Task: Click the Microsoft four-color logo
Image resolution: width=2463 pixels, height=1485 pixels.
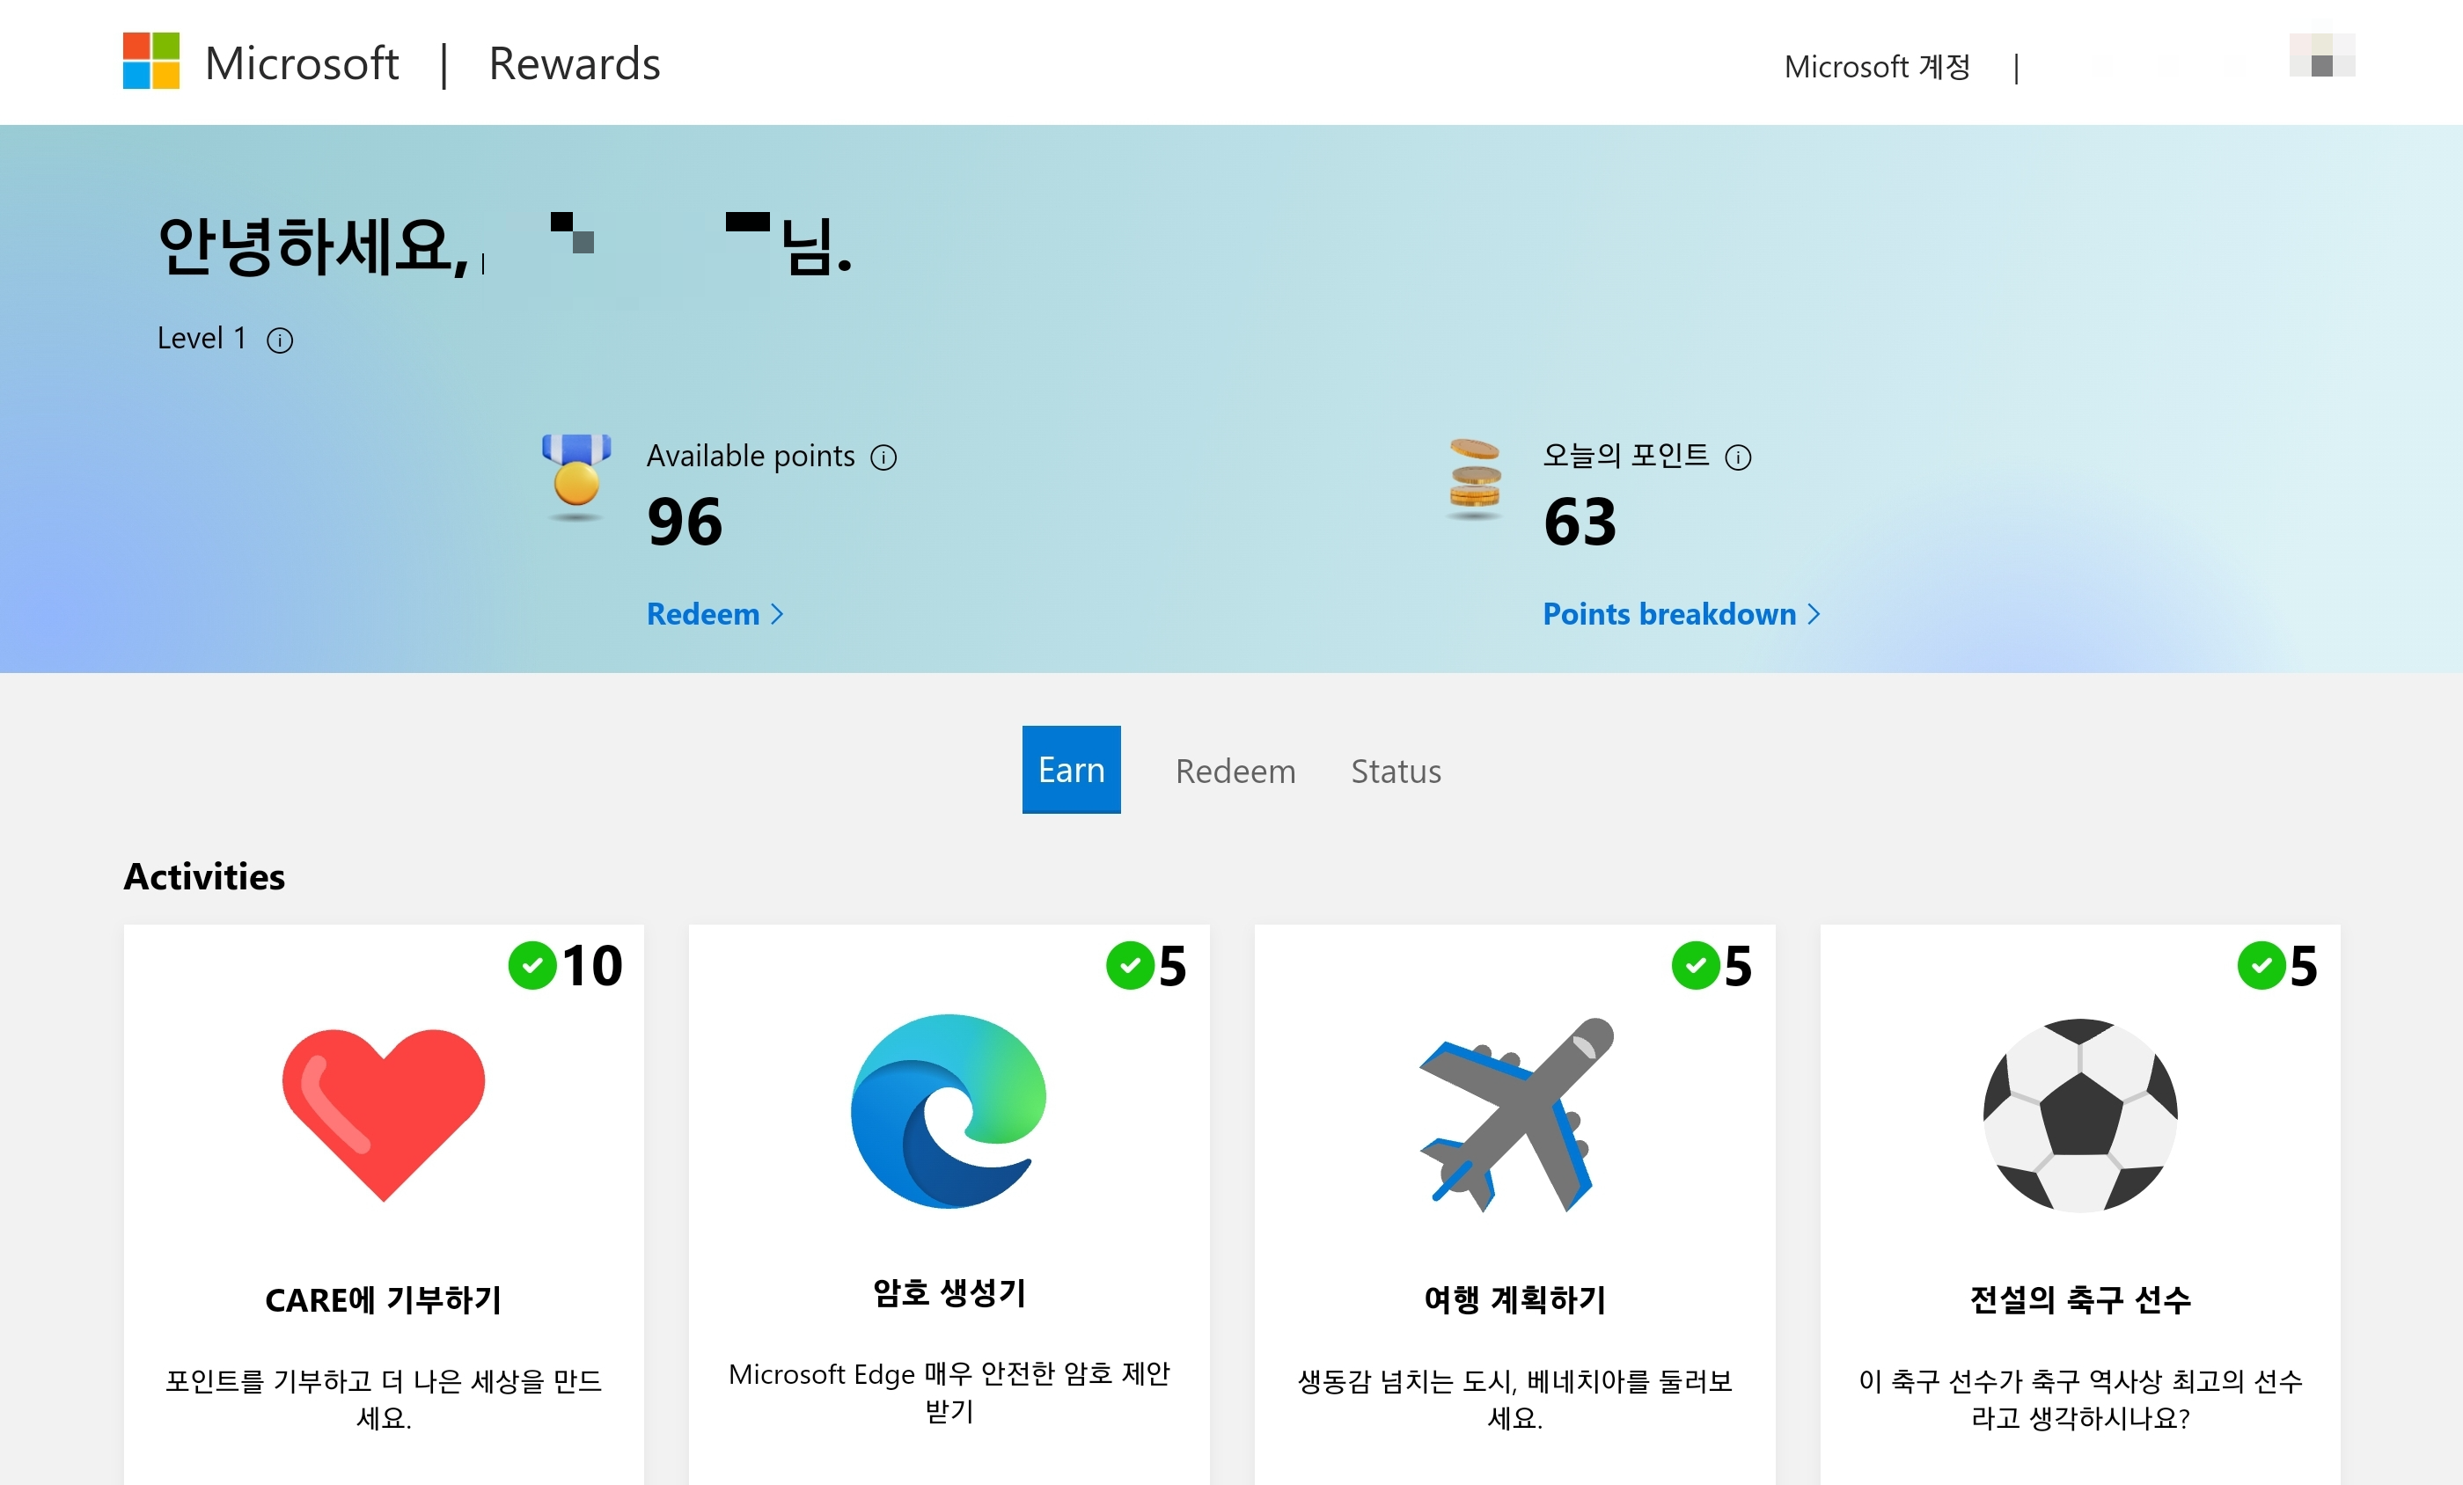Action: point(151,61)
